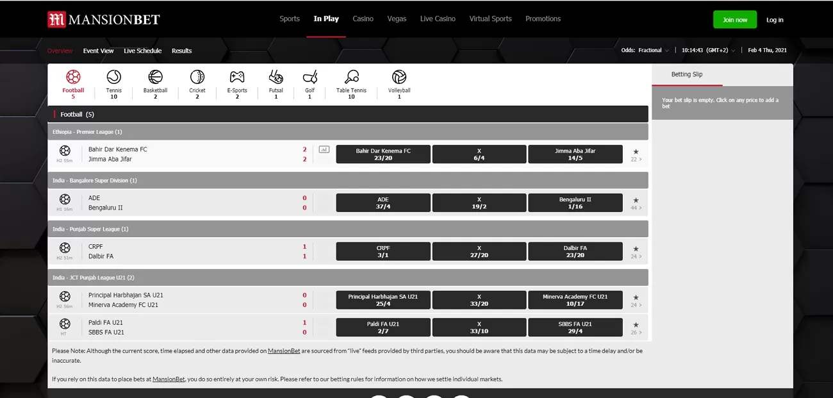This screenshot has width=833, height=398.
Task: Open the Sports menu
Action: 290,19
